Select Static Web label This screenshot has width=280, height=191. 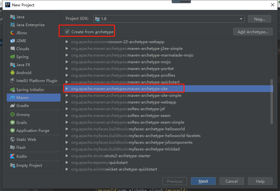point(26,139)
